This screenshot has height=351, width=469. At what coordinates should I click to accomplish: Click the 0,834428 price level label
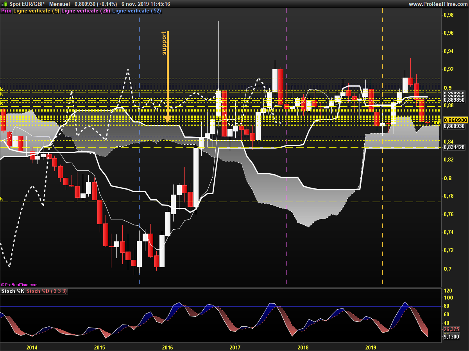[x=454, y=147]
